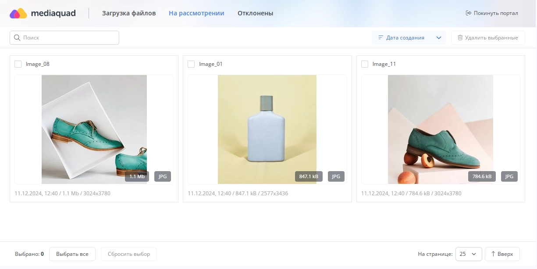Open the blue perfume bottle thumbnail
The height and width of the screenshot is (269, 537).
(x=267, y=129)
